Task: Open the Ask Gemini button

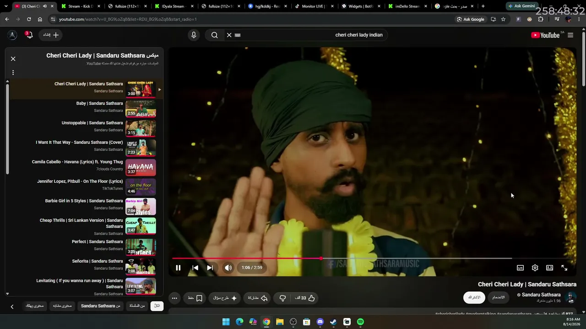Action: tap(521, 6)
